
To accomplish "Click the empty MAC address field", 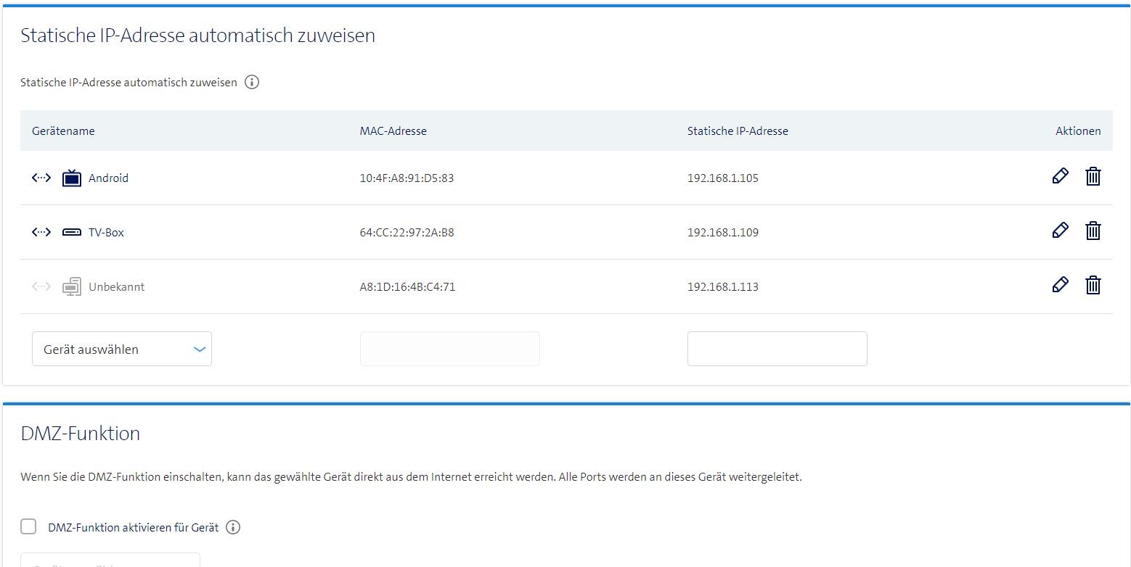I will (x=449, y=349).
